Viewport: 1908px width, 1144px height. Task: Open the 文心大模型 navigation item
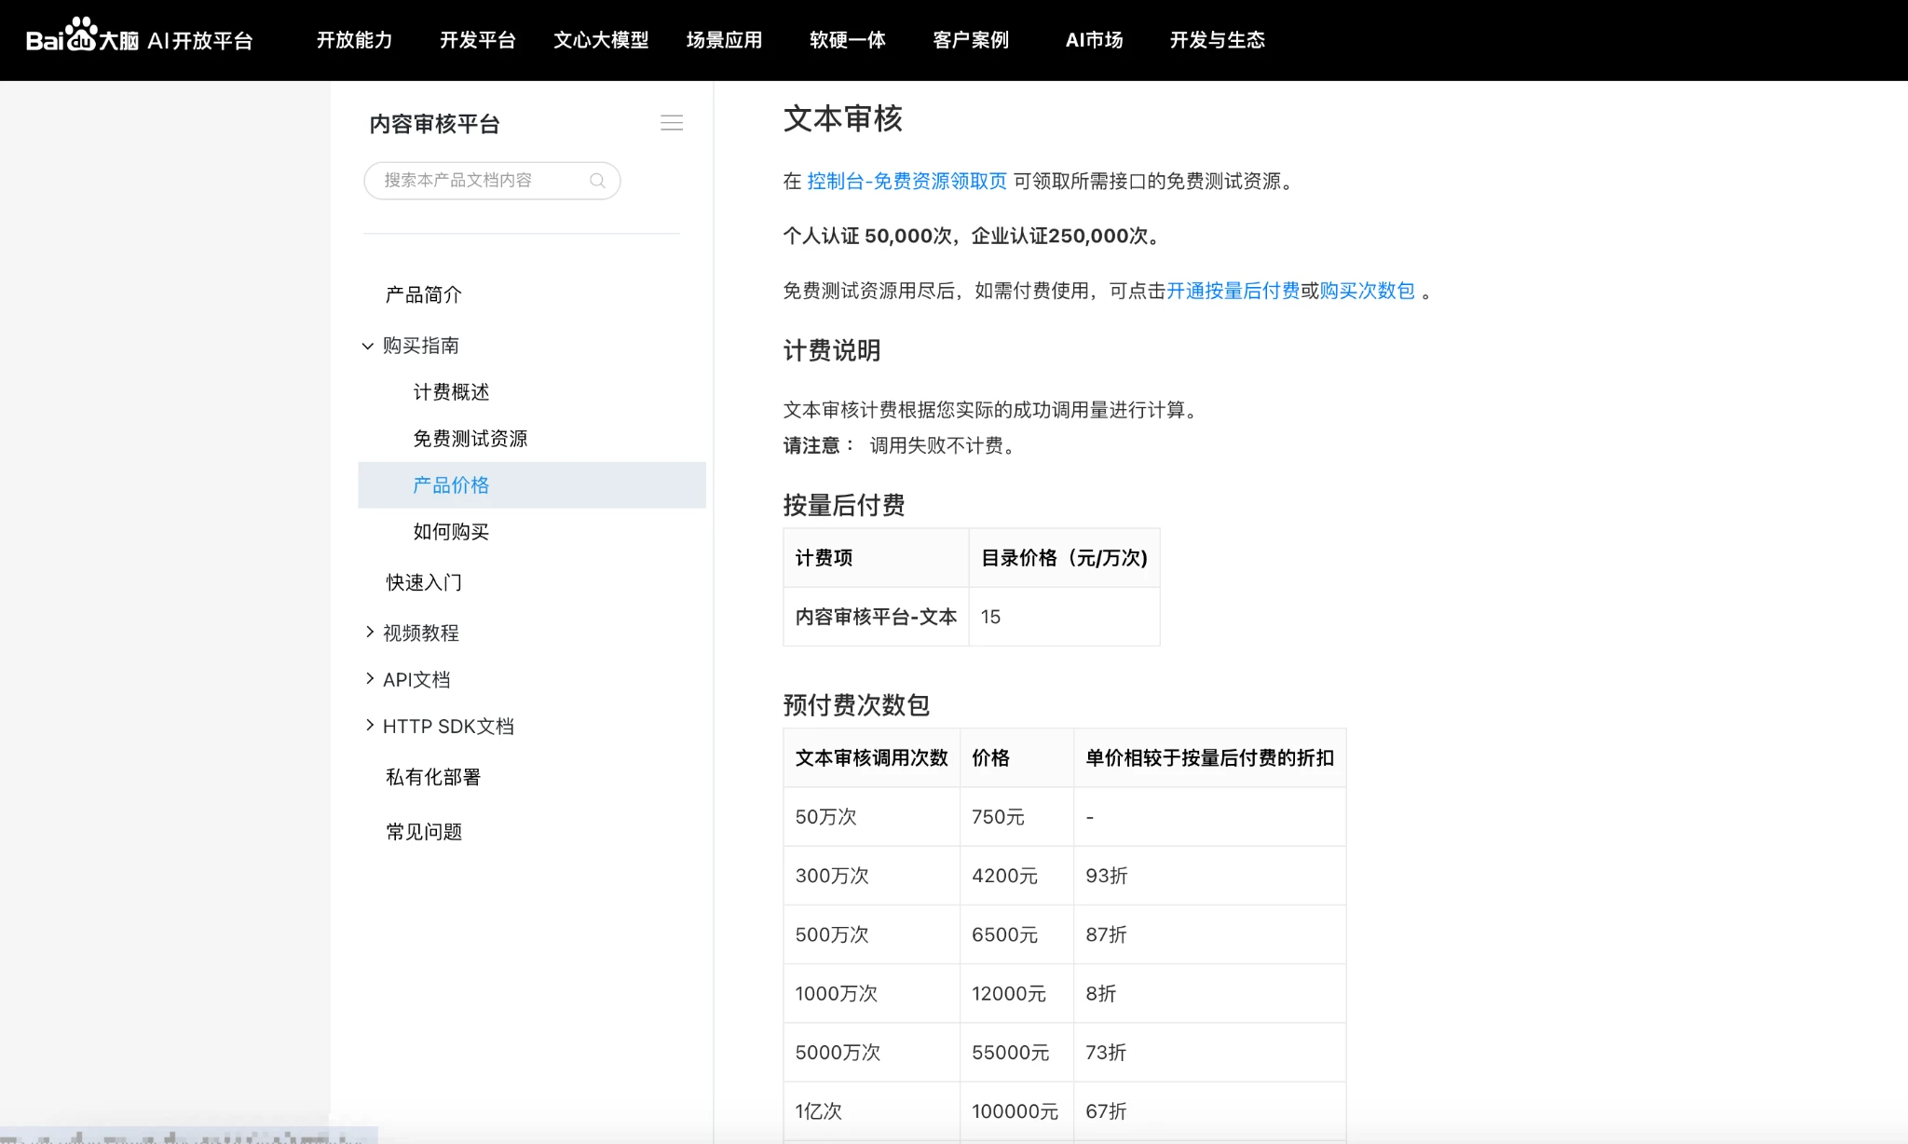tap(601, 40)
